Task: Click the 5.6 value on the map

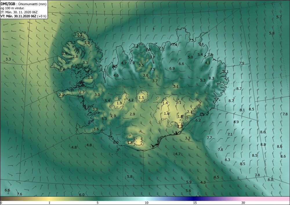Action: pyautogui.click(x=188, y=191)
